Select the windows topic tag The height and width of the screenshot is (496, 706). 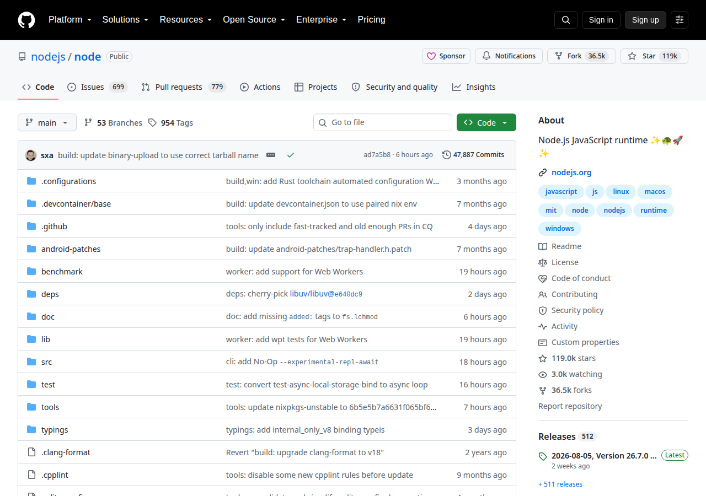pos(560,228)
